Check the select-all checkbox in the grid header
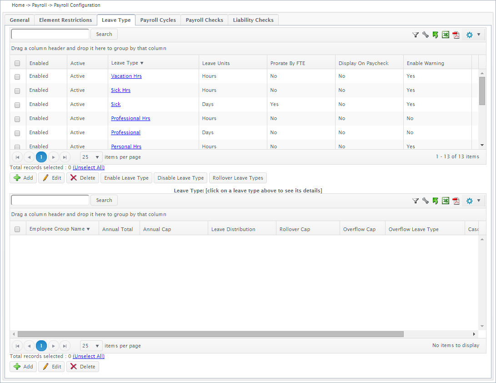This screenshot has height=383, width=496. click(x=17, y=63)
